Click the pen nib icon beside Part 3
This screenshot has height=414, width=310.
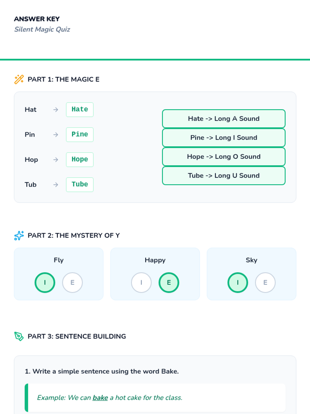point(19,336)
